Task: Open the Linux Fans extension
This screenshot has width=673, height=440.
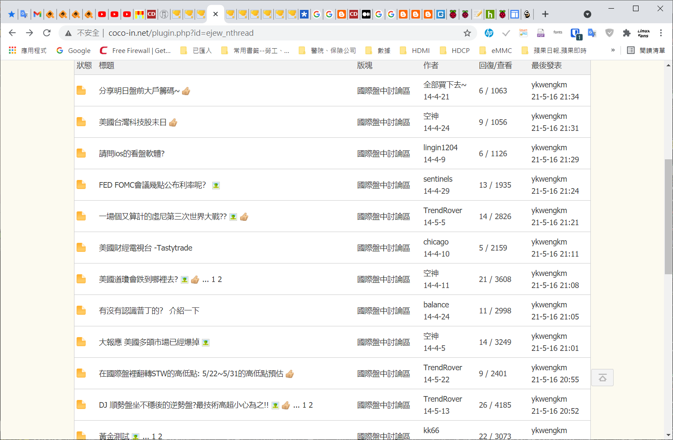Action: click(644, 33)
